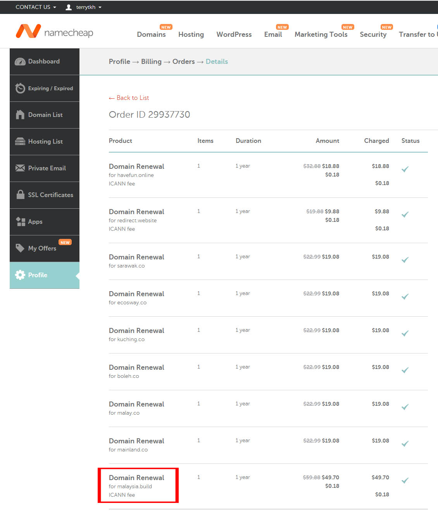The height and width of the screenshot is (513, 438).
Task: Go to Orders in the breadcrumb
Action: click(x=184, y=62)
